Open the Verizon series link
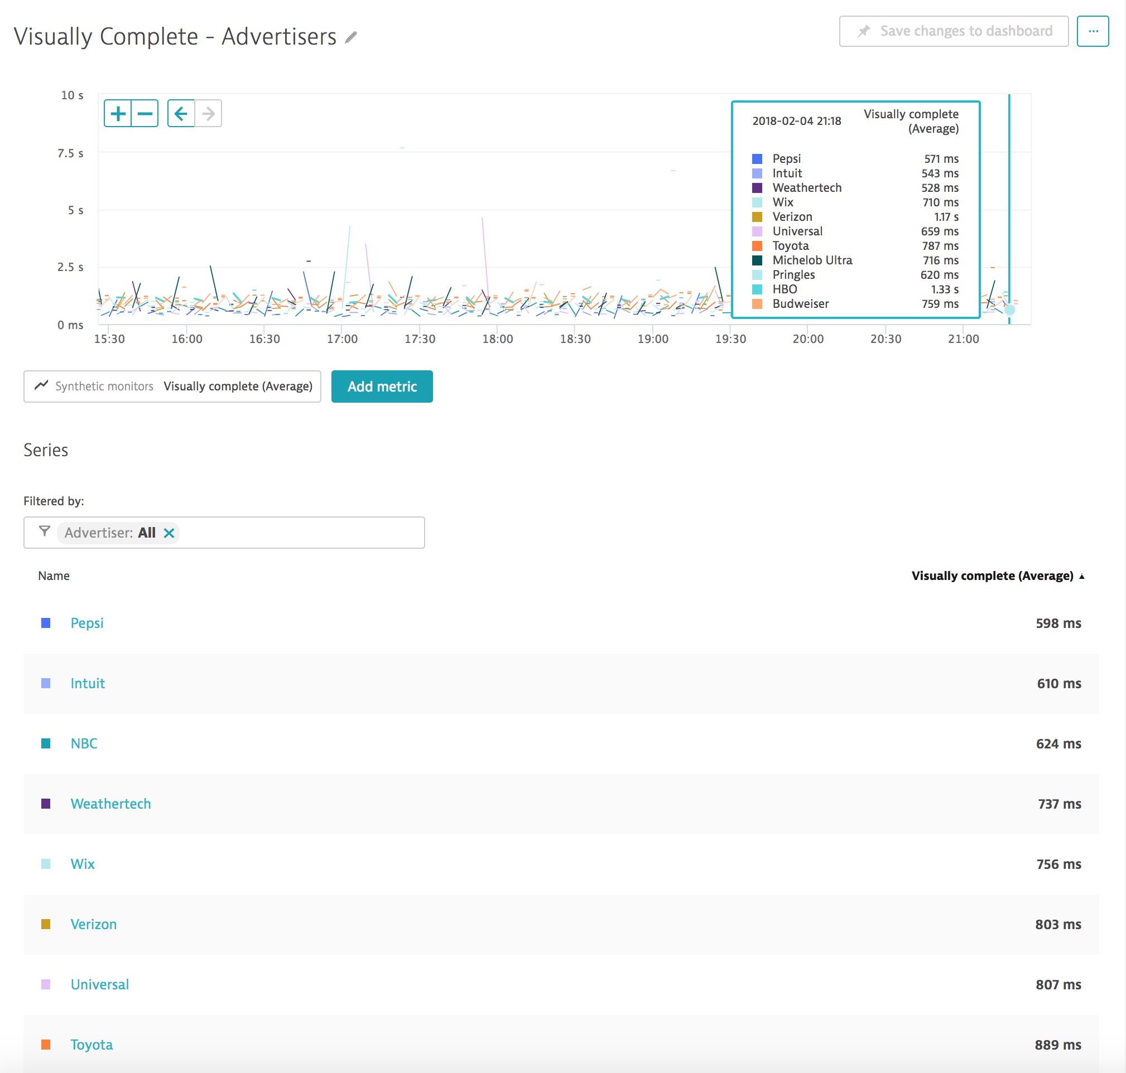Image resolution: width=1126 pixels, height=1073 pixels. coord(93,924)
